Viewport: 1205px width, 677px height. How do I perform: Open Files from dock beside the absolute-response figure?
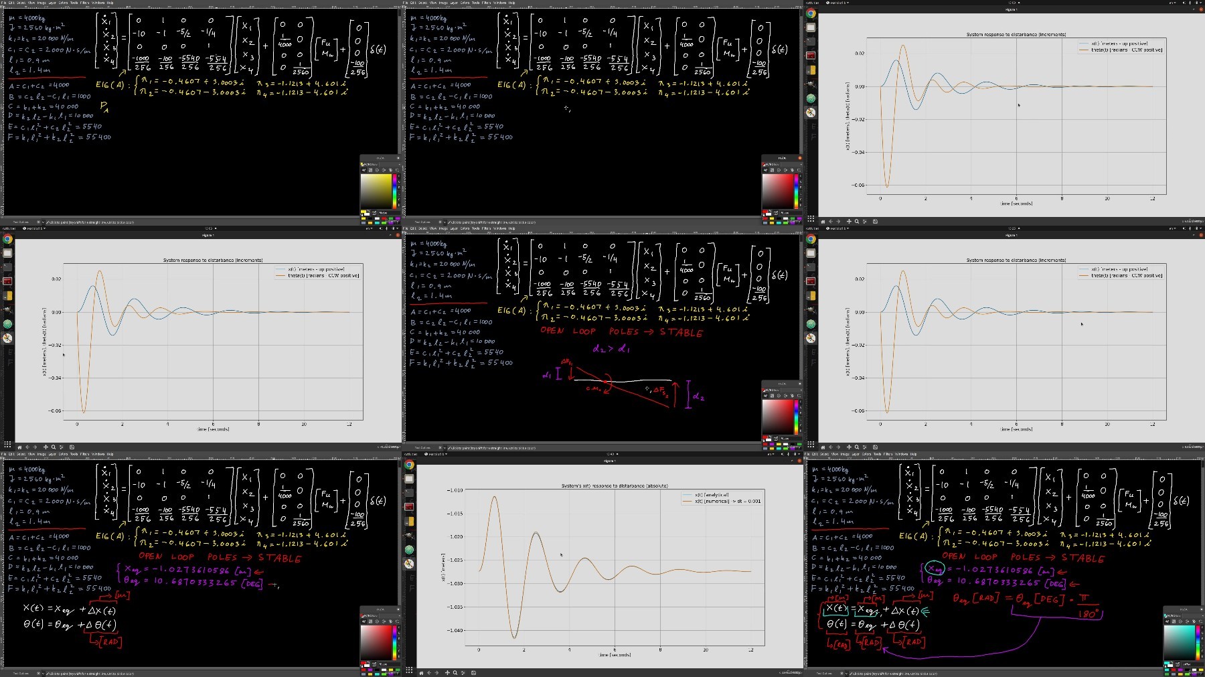409,479
